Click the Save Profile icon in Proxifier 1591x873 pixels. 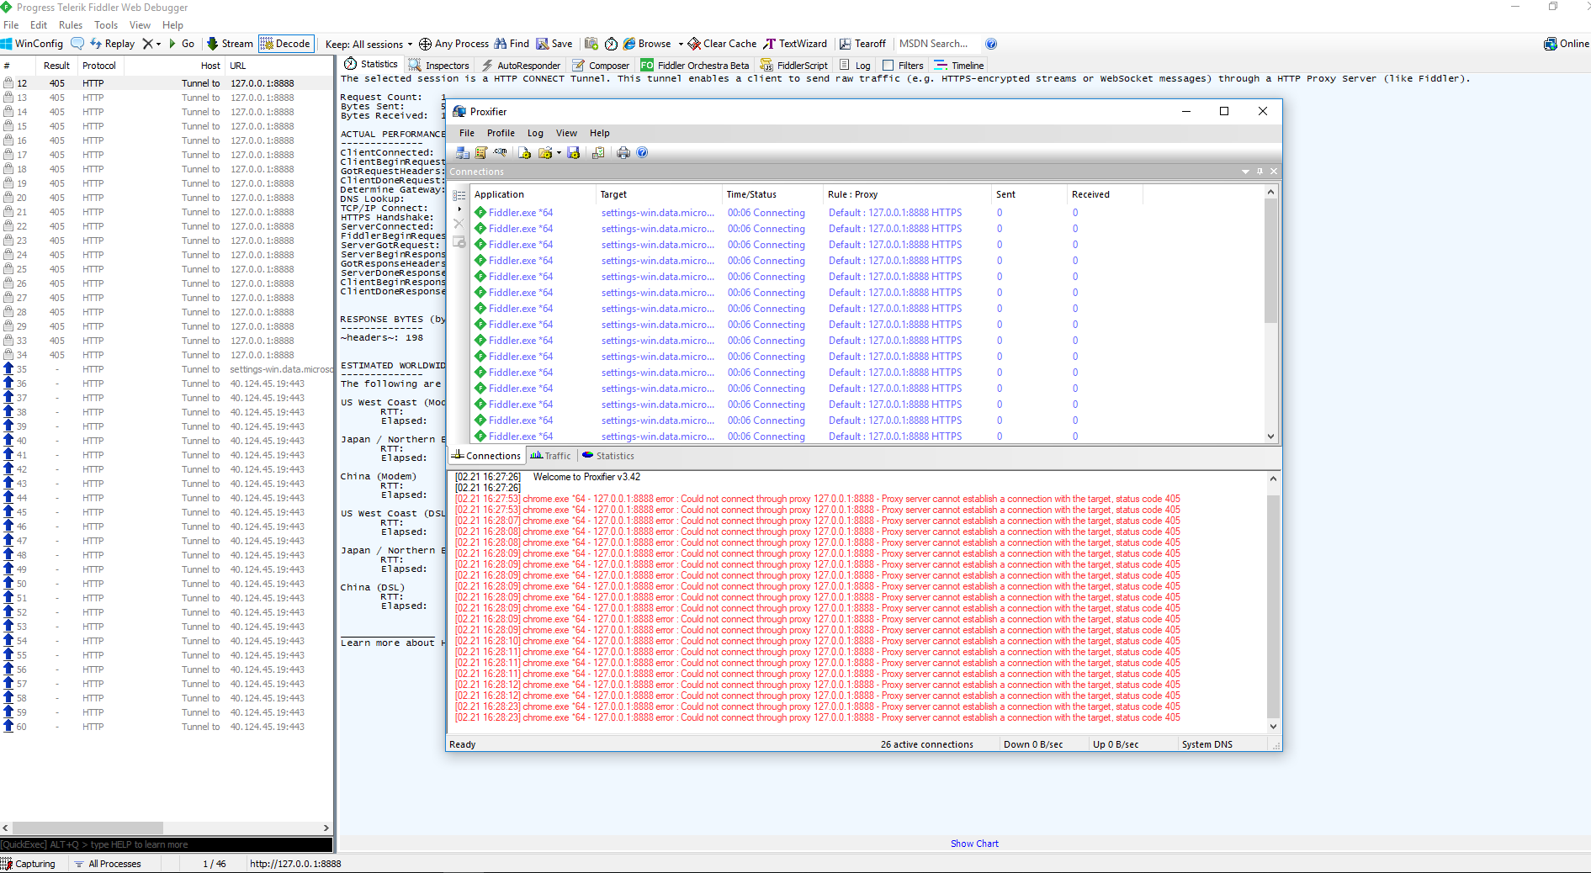point(574,152)
